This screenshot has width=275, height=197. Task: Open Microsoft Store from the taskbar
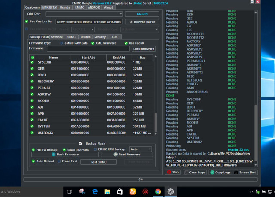[120, 191]
